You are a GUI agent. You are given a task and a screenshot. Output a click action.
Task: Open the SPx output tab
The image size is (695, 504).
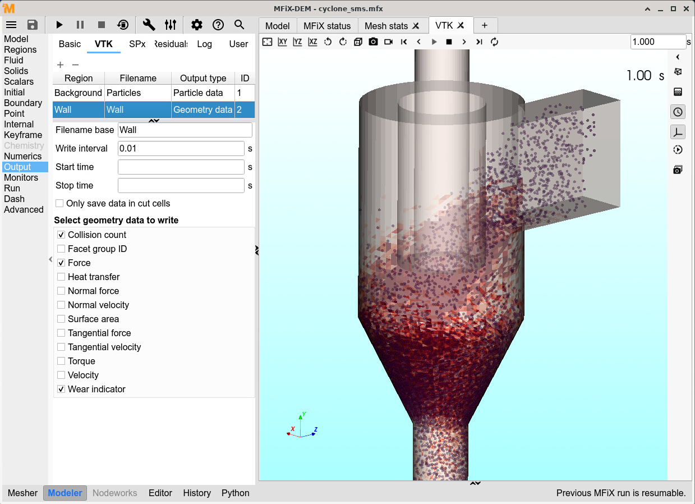coord(137,44)
